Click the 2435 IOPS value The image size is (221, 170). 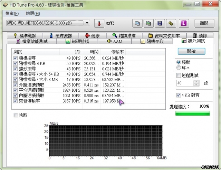coord(71,85)
